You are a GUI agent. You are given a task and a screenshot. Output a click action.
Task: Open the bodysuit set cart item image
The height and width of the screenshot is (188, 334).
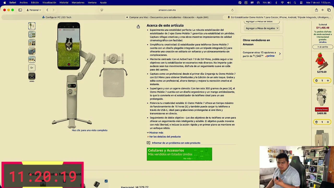click(x=322, y=97)
